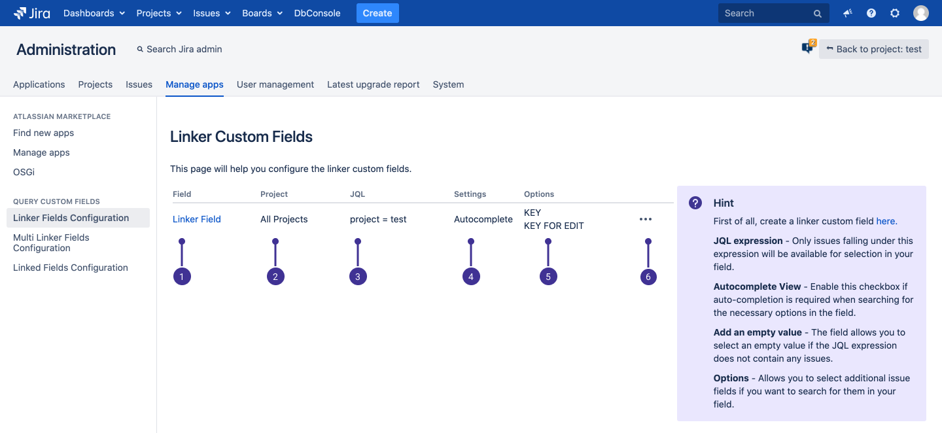Follow the 'here' link in Hint panel
This screenshot has height=433, width=942.
click(x=886, y=221)
